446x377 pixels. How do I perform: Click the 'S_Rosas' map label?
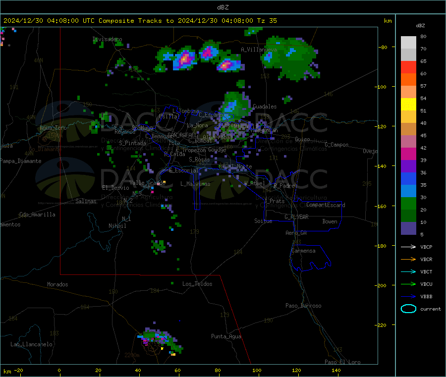pyautogui.click(x=199, y=160)
